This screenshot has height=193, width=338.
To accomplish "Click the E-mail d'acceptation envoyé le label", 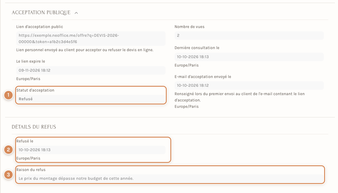I will [203, 76].
